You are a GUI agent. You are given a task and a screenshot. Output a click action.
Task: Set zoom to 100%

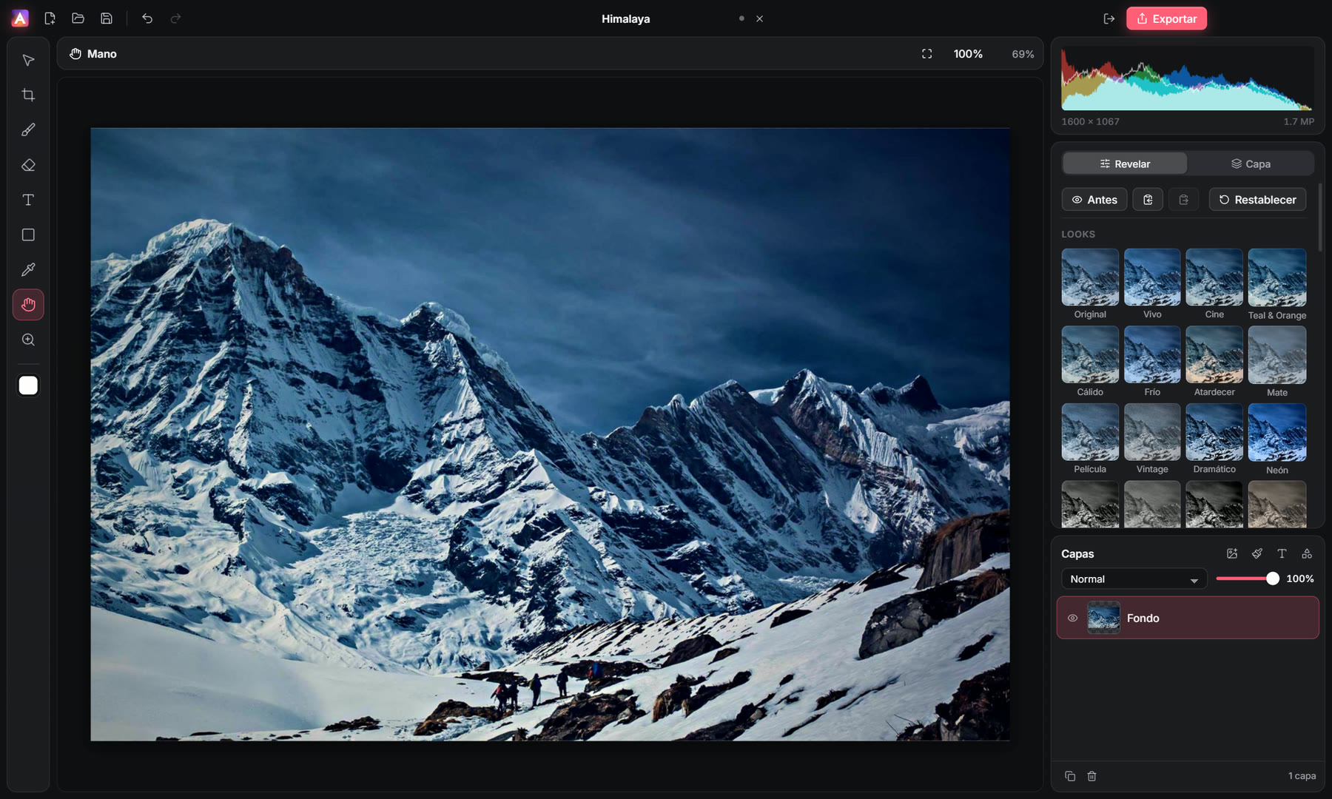968,54
